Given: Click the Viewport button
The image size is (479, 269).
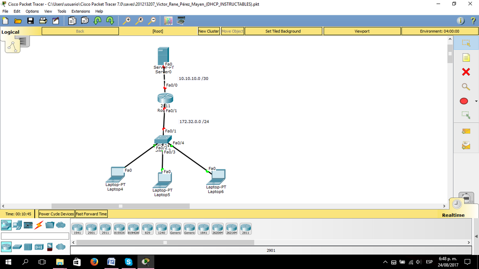Looking at the screenshot, I should pyautogui.click(x=362, y=31).
